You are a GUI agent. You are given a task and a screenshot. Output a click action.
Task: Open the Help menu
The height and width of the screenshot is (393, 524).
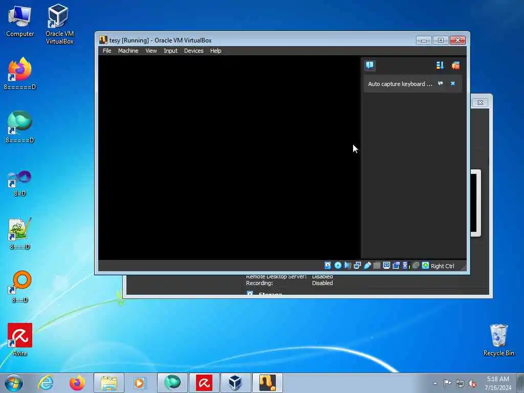pyautogui.click(x=215, y=51)
